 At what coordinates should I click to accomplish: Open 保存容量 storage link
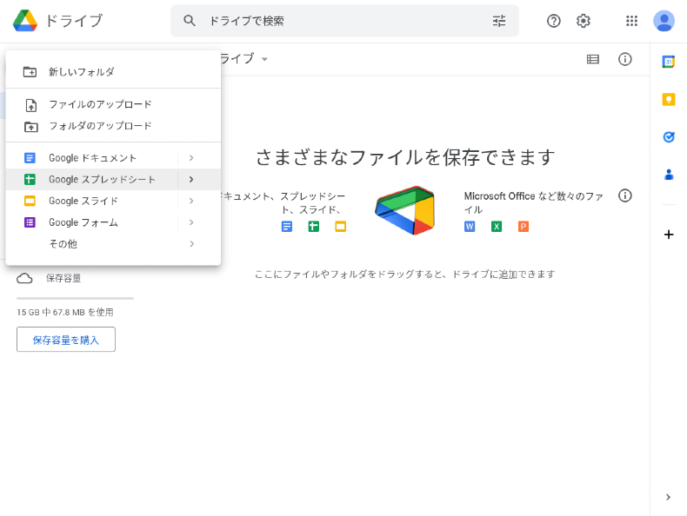pyautogui.click(x=63, y=278)
